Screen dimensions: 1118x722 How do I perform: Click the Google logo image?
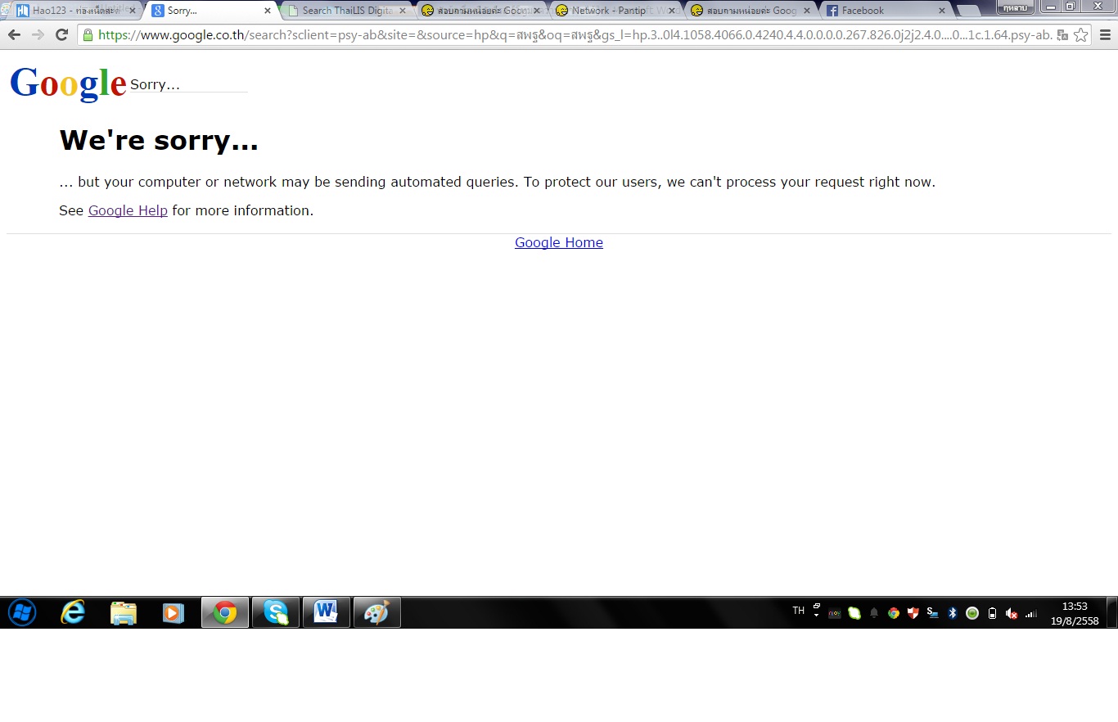click(x=68, y=83)
